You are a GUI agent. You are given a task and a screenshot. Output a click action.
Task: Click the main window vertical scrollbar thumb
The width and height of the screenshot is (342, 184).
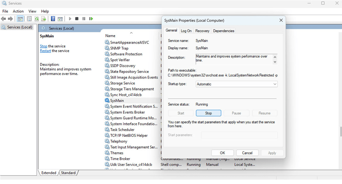(341, 132)
